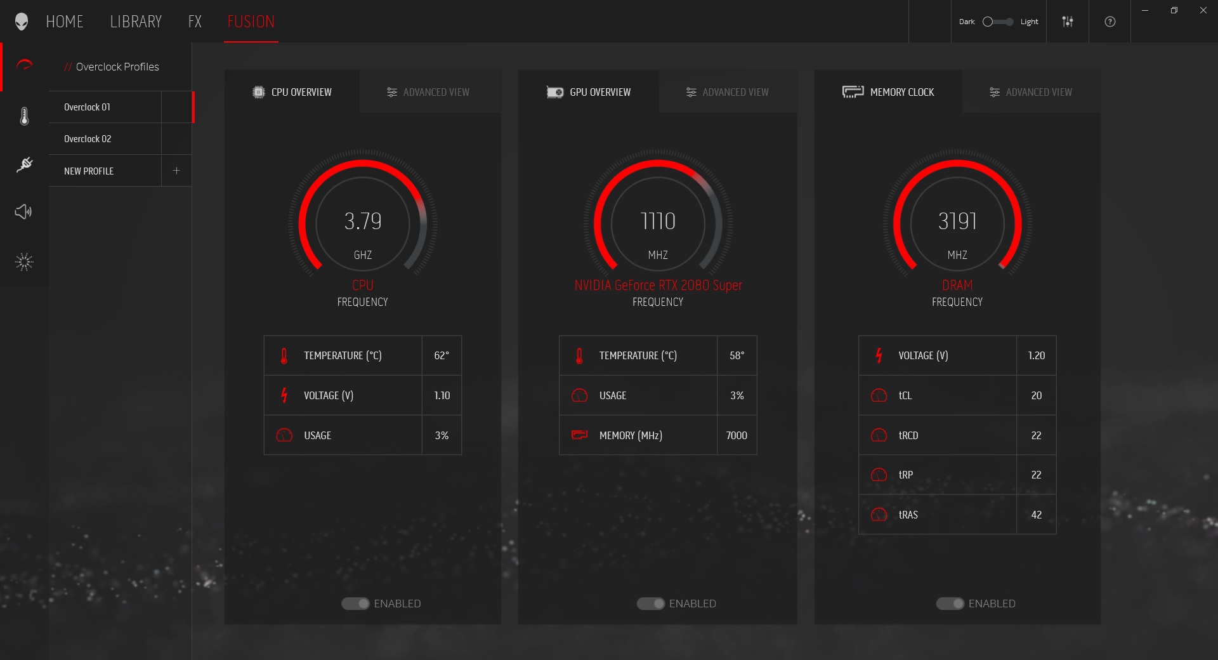Click the CPU temperature value 62°
The image size is (1218, 660).
(442, 355)
